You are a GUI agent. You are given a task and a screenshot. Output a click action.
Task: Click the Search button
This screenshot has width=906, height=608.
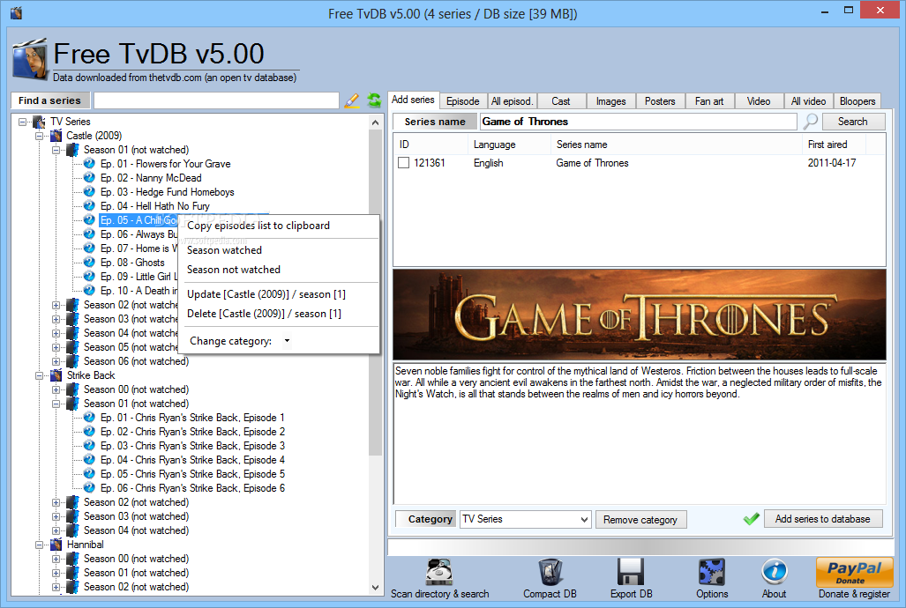click(x=853, y=122)
